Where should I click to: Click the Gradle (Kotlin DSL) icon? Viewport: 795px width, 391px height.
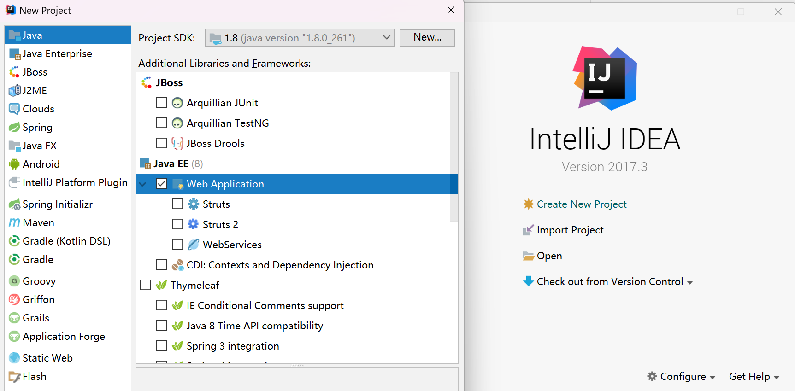[x=14, y=241]
